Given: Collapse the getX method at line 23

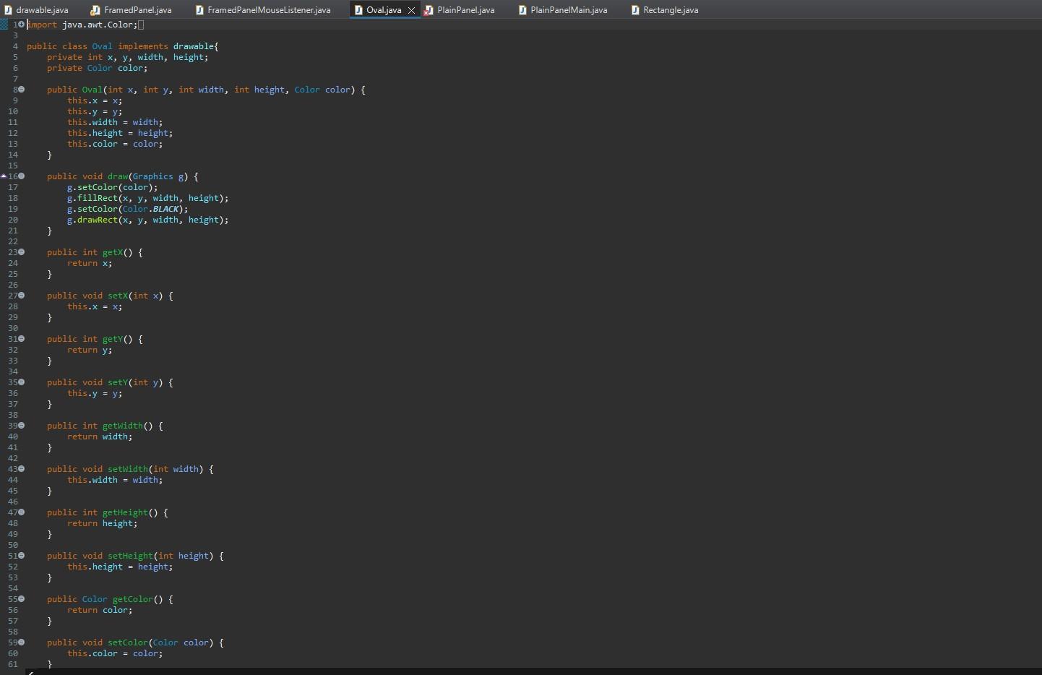Looking at the screenshot, I should pyautogui.click(x=22, y=252).
